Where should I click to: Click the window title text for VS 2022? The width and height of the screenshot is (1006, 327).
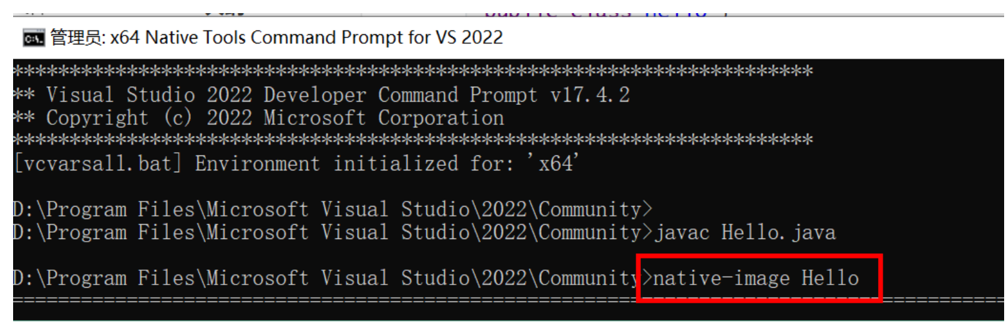click(x=276, y=37)
